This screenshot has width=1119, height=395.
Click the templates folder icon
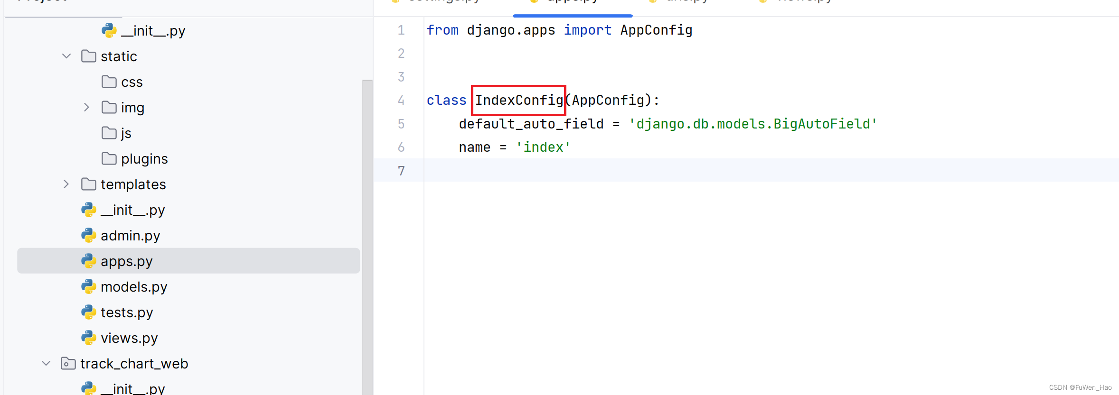(89, 184)
